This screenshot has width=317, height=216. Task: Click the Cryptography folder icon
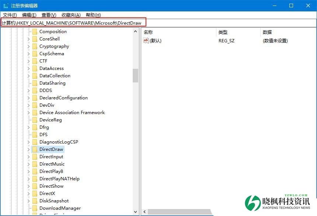coord(35,46)
